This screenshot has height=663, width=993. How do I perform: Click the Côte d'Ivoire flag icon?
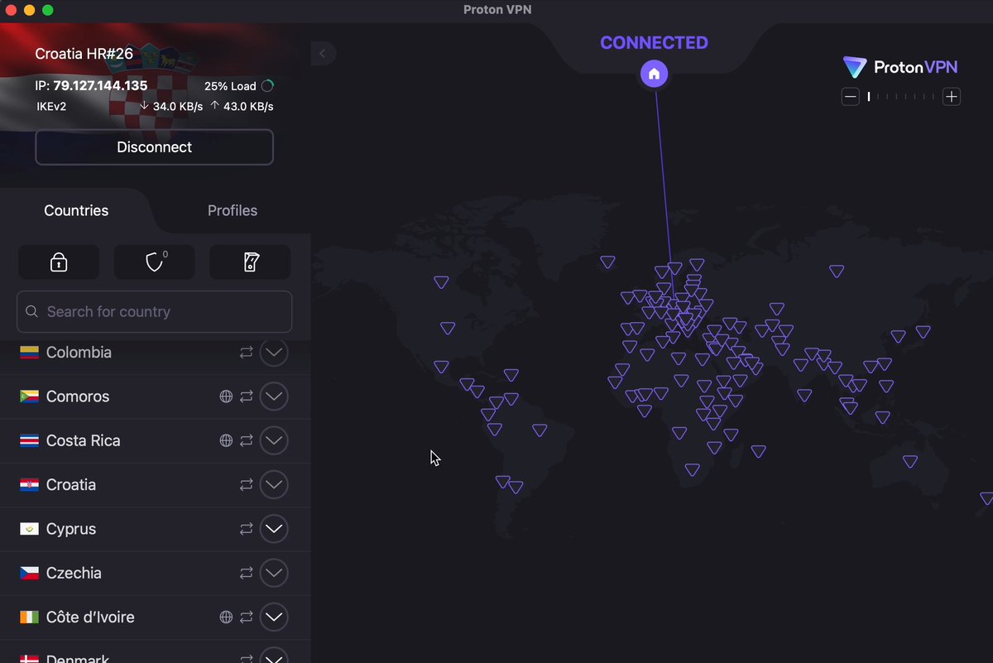click(30, 617)
